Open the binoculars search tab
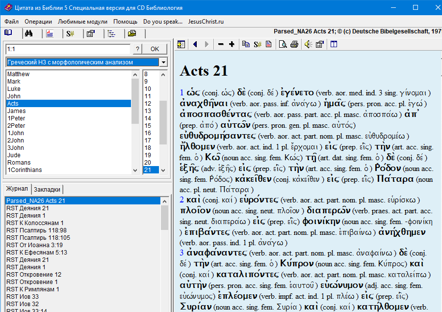Screen dimensions: 442x312 (x=29, y=33)
